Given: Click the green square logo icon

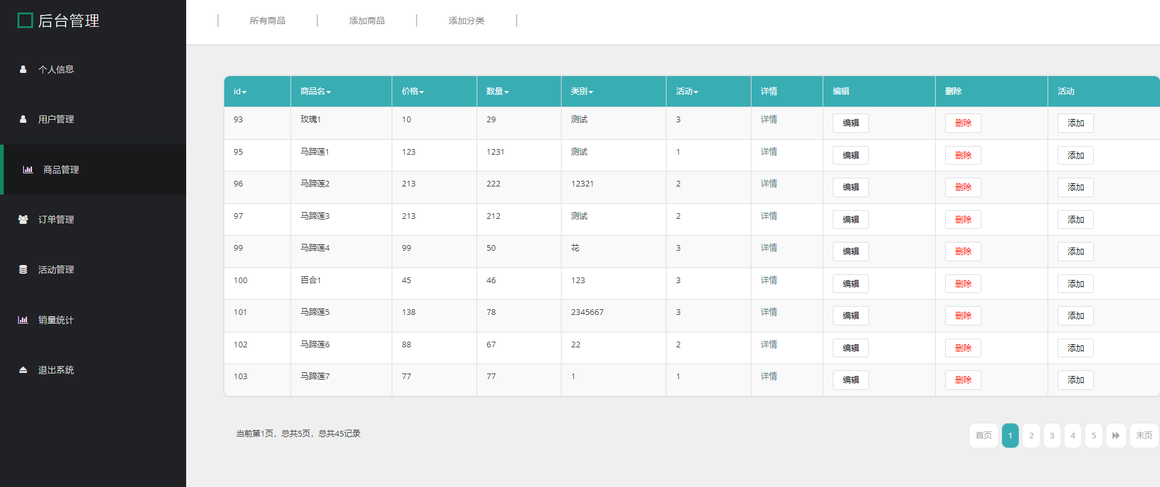Looking at the screenshot, I should [25, 21].
